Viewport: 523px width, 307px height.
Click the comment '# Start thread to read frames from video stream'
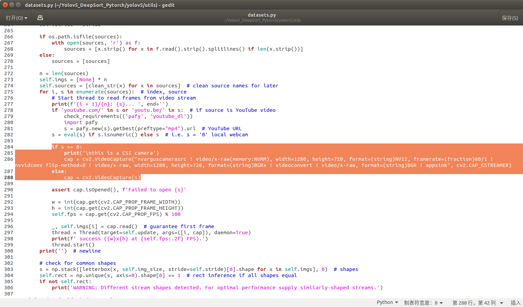pyautogui.click(x=124, y=98)
